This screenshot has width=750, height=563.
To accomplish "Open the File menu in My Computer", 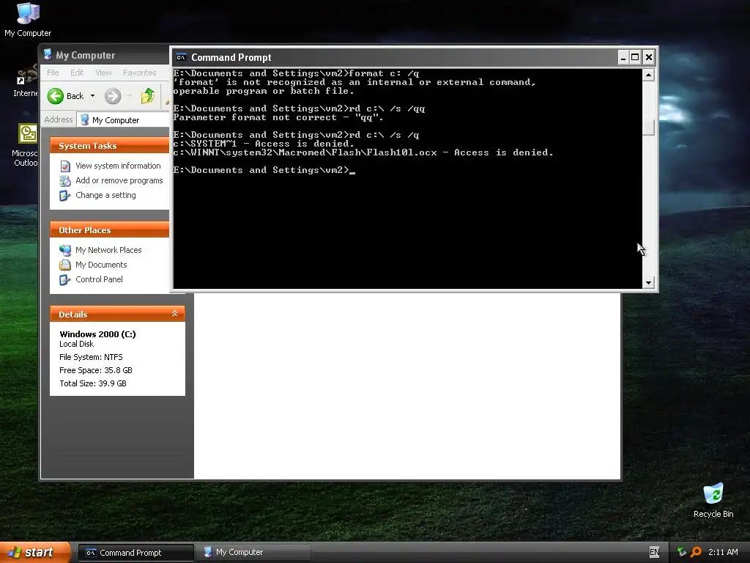I will (53, 73).
